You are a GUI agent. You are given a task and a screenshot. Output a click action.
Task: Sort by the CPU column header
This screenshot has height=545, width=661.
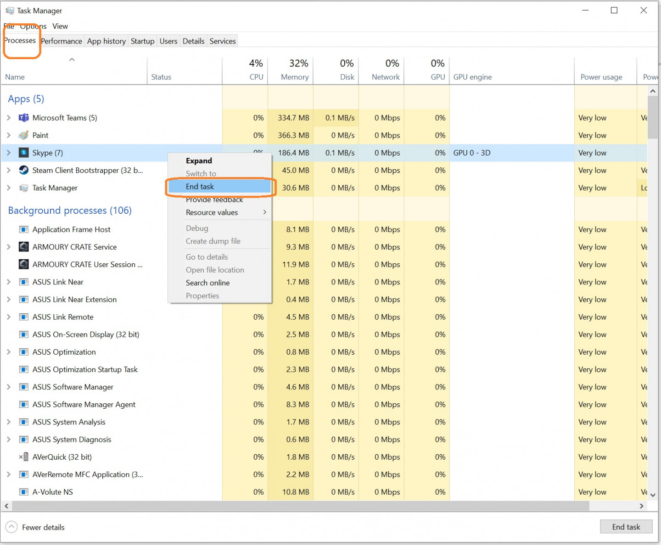(245, 70)
